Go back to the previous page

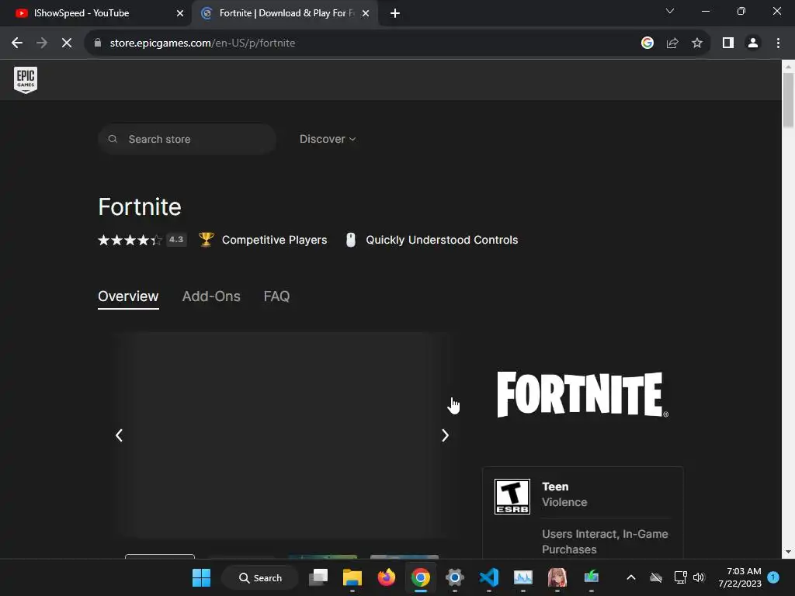click(x=17, y=43)
